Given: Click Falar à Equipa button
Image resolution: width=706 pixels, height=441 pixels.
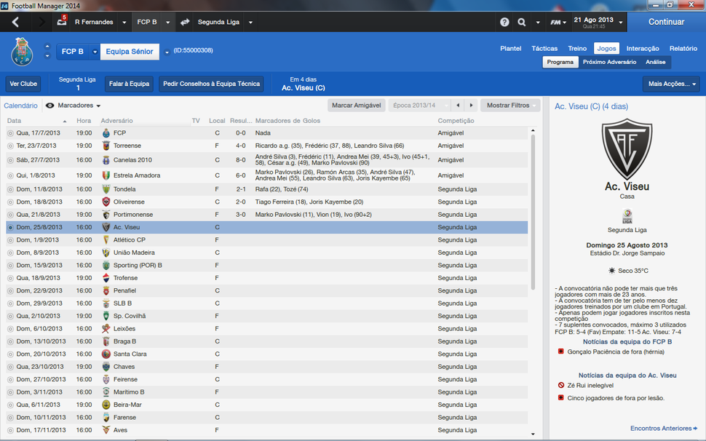Looking at the screenshot, I should coord(130,84).
